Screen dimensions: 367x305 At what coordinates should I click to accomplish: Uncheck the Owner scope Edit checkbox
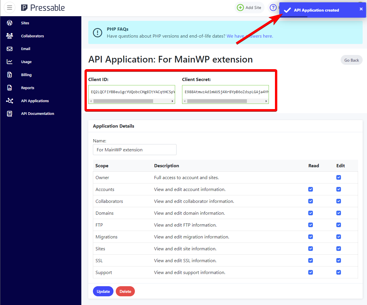click(338, 177)
